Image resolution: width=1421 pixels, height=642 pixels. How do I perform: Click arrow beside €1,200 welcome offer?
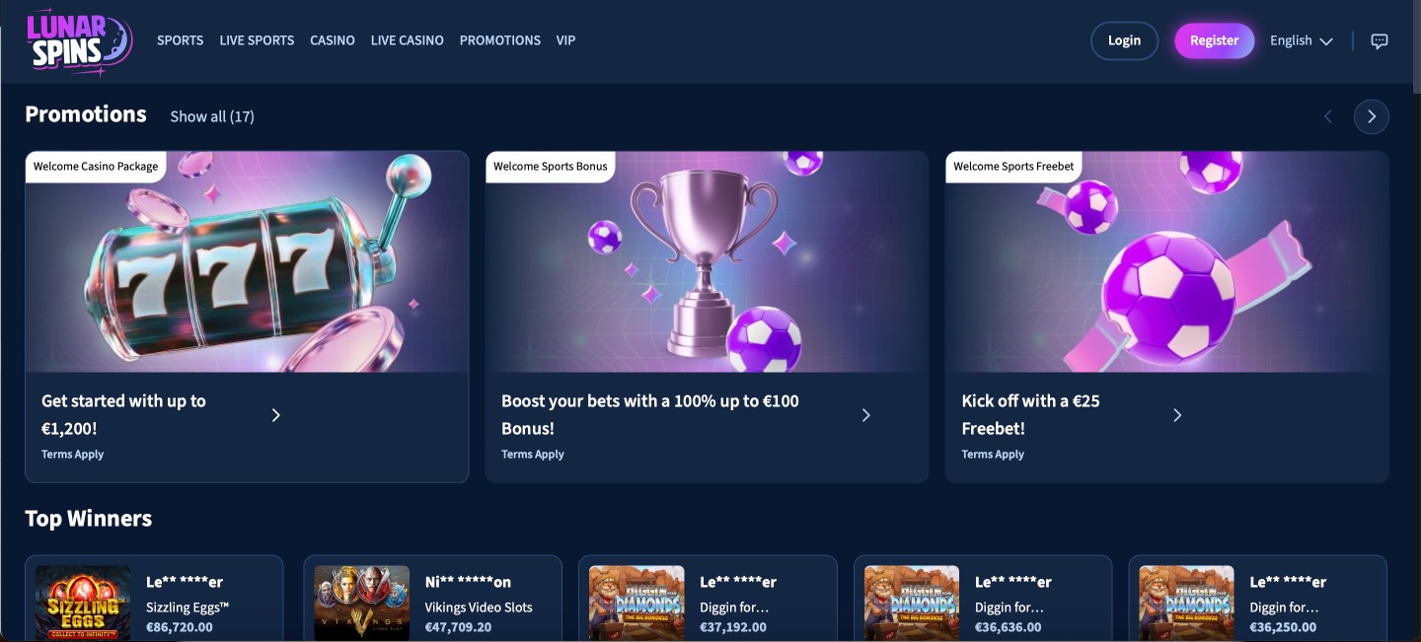point(276,415)
